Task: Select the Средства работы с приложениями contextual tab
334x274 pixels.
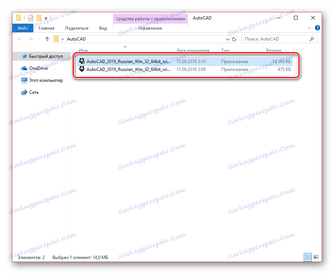Action: tap(151, 19)
